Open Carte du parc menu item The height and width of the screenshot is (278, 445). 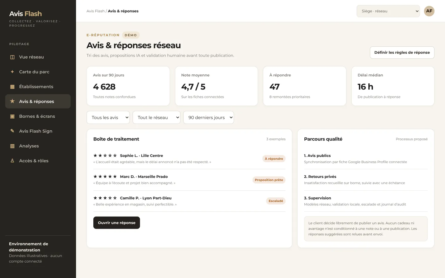(38, 72)
